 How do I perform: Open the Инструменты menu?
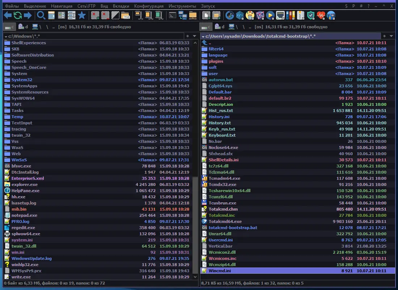coord(182,6)
